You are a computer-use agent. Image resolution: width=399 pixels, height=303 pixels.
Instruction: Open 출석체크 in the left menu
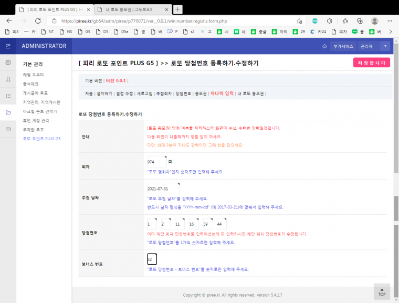(30, 84)
